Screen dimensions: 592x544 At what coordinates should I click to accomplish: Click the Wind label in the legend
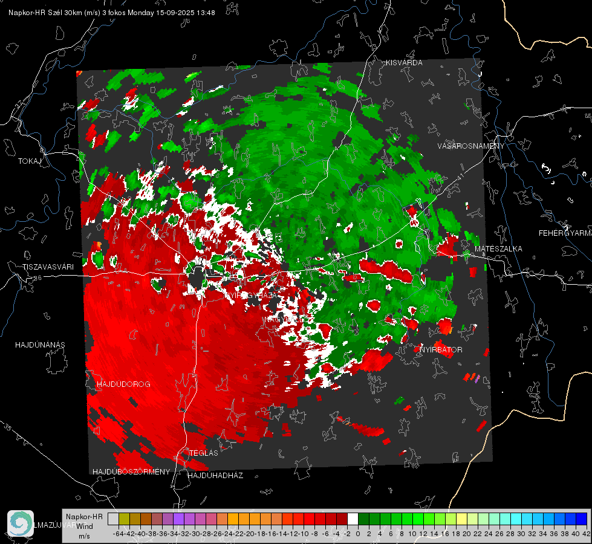[85, 526]
